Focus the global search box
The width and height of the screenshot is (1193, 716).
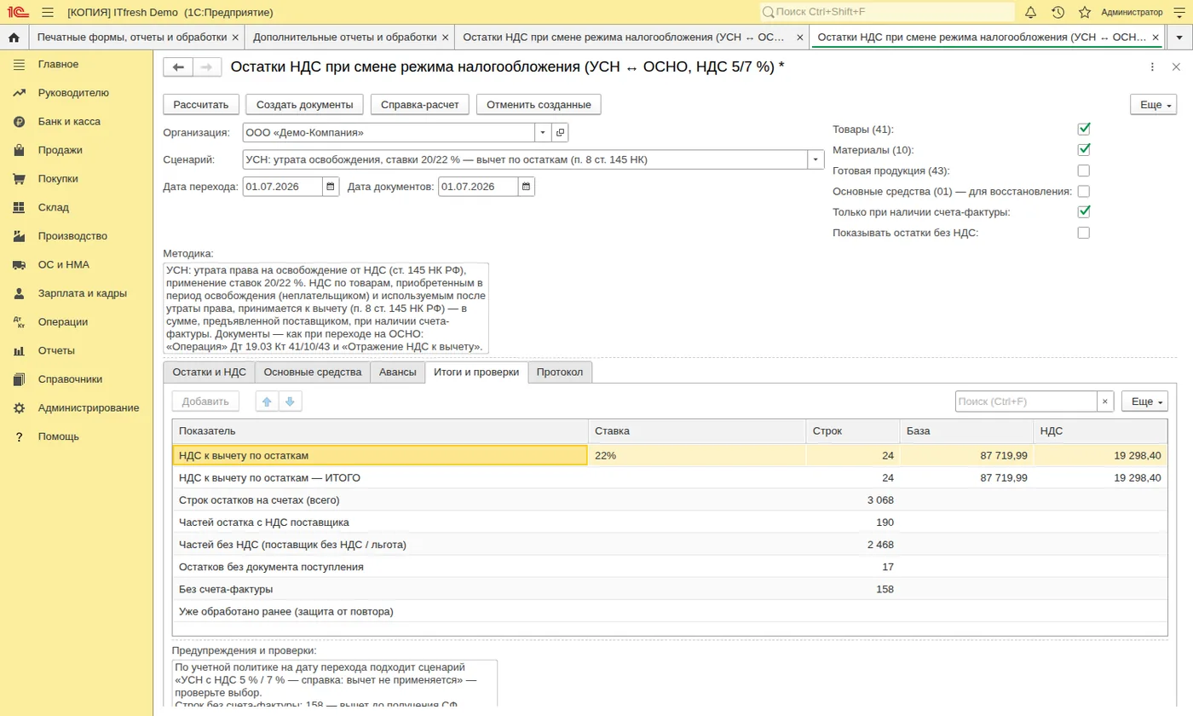coord(887,12)
